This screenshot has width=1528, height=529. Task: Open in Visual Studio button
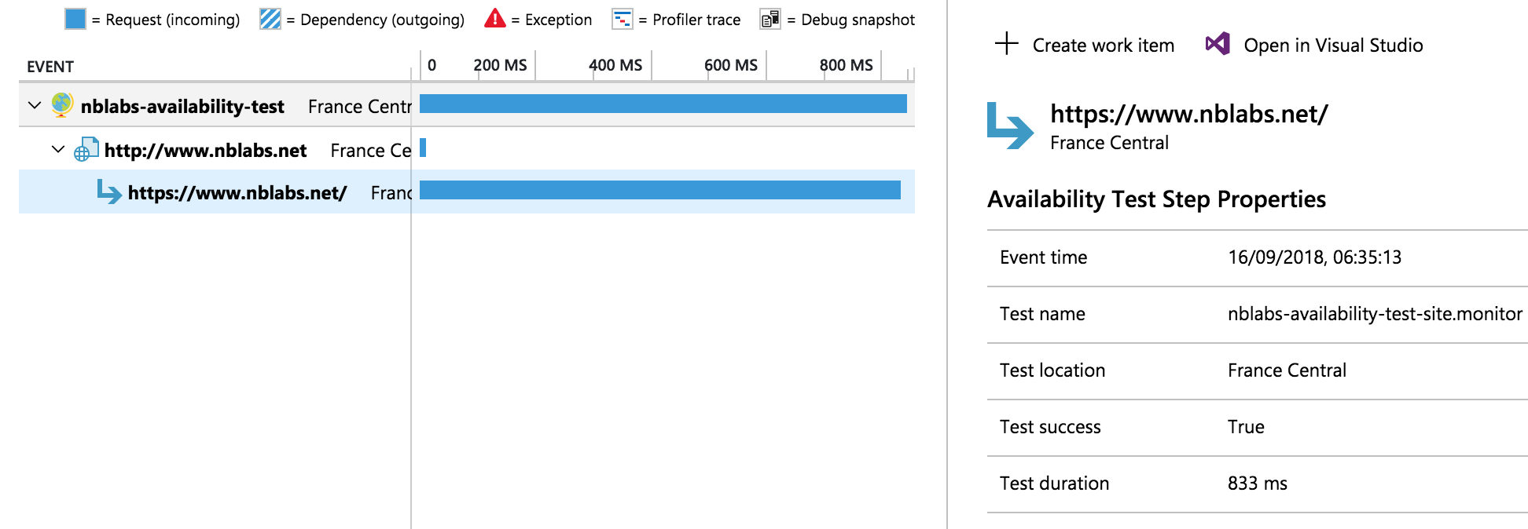pos(1314,45)
